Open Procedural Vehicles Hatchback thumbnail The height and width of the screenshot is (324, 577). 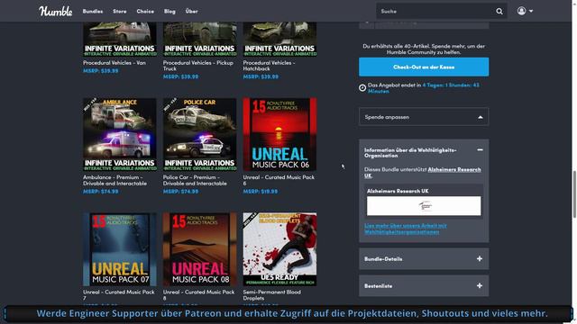(x=279, y=39)
